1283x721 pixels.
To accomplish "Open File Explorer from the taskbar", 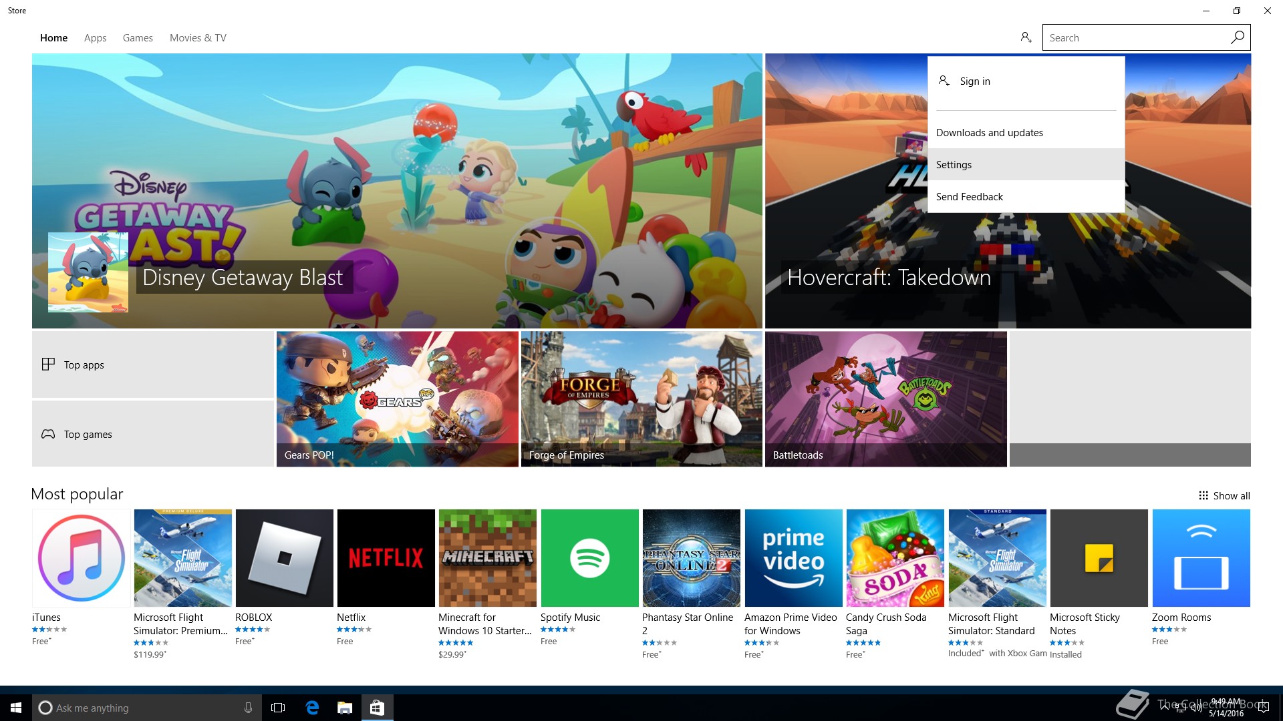I will coord(345,708).
